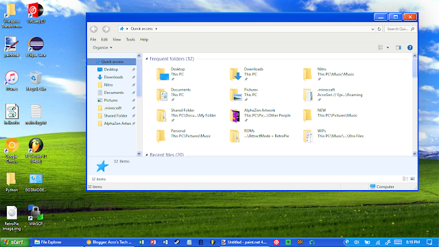
Task: Open the Tools menu
Action: 130,40
